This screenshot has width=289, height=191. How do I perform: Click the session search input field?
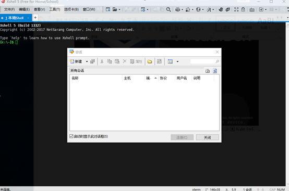tap(203, 61)
